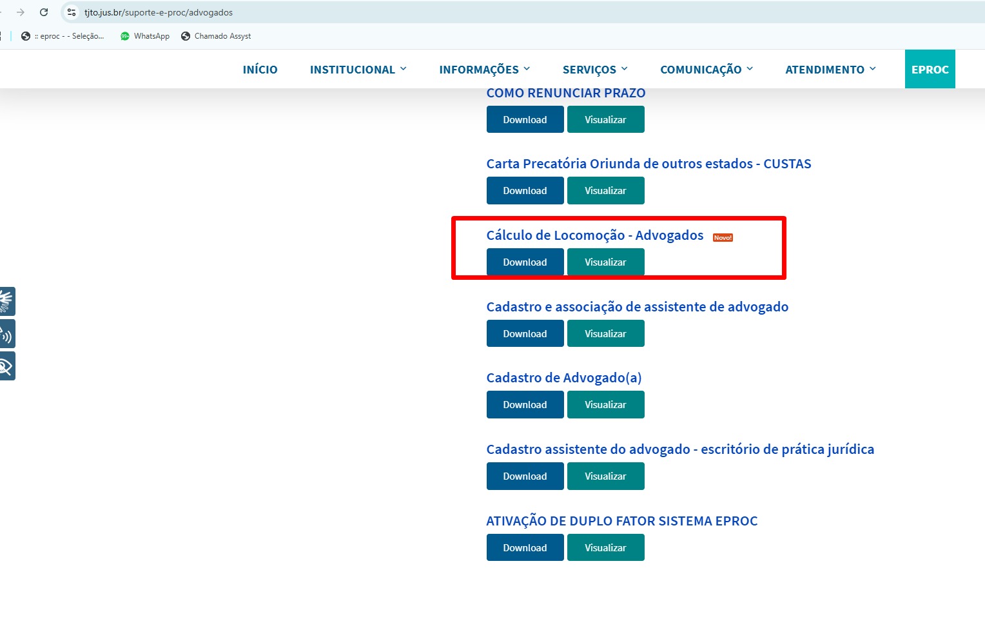The image size is (985, 617).
Task: Open ATIVAÇÃO DE DUPLO FATOR SISTEMA EPROC link
Action: tap(621, 521)
